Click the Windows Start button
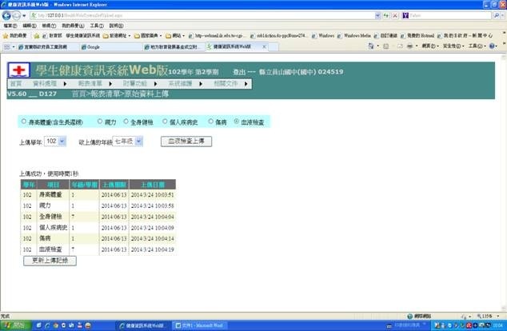 14,325
